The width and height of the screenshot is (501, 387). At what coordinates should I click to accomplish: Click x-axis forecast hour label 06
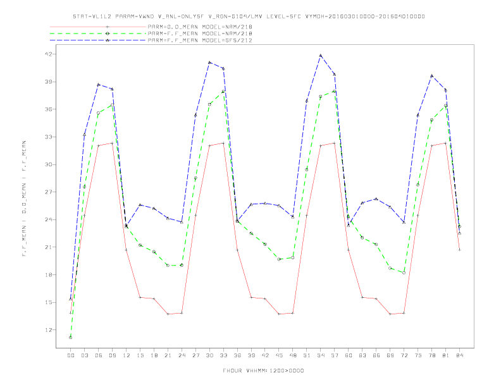point(99,355)
